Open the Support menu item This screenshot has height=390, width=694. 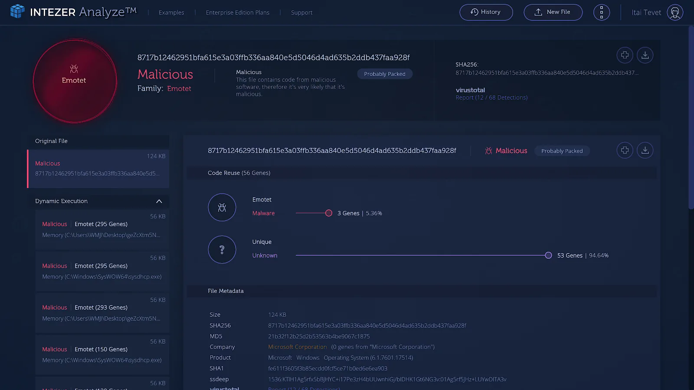tap(301, 13)
